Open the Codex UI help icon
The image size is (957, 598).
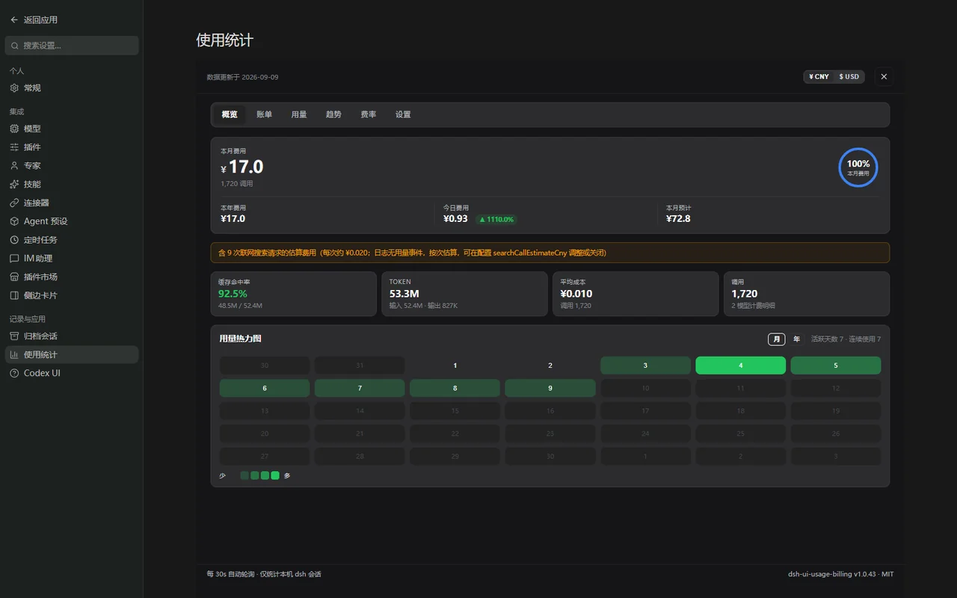point(14,373)
